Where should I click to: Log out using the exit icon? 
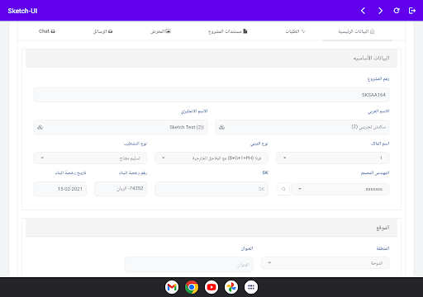coord(412,11)
